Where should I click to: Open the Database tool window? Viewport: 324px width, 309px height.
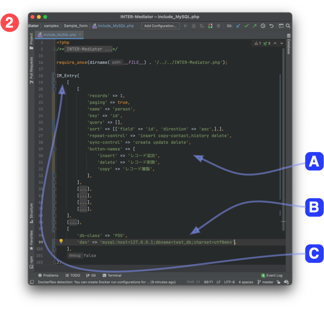coord(289,44)
